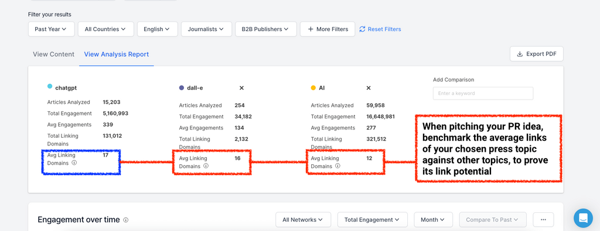Open the All Countries filter dropdown

coord(106,29)
